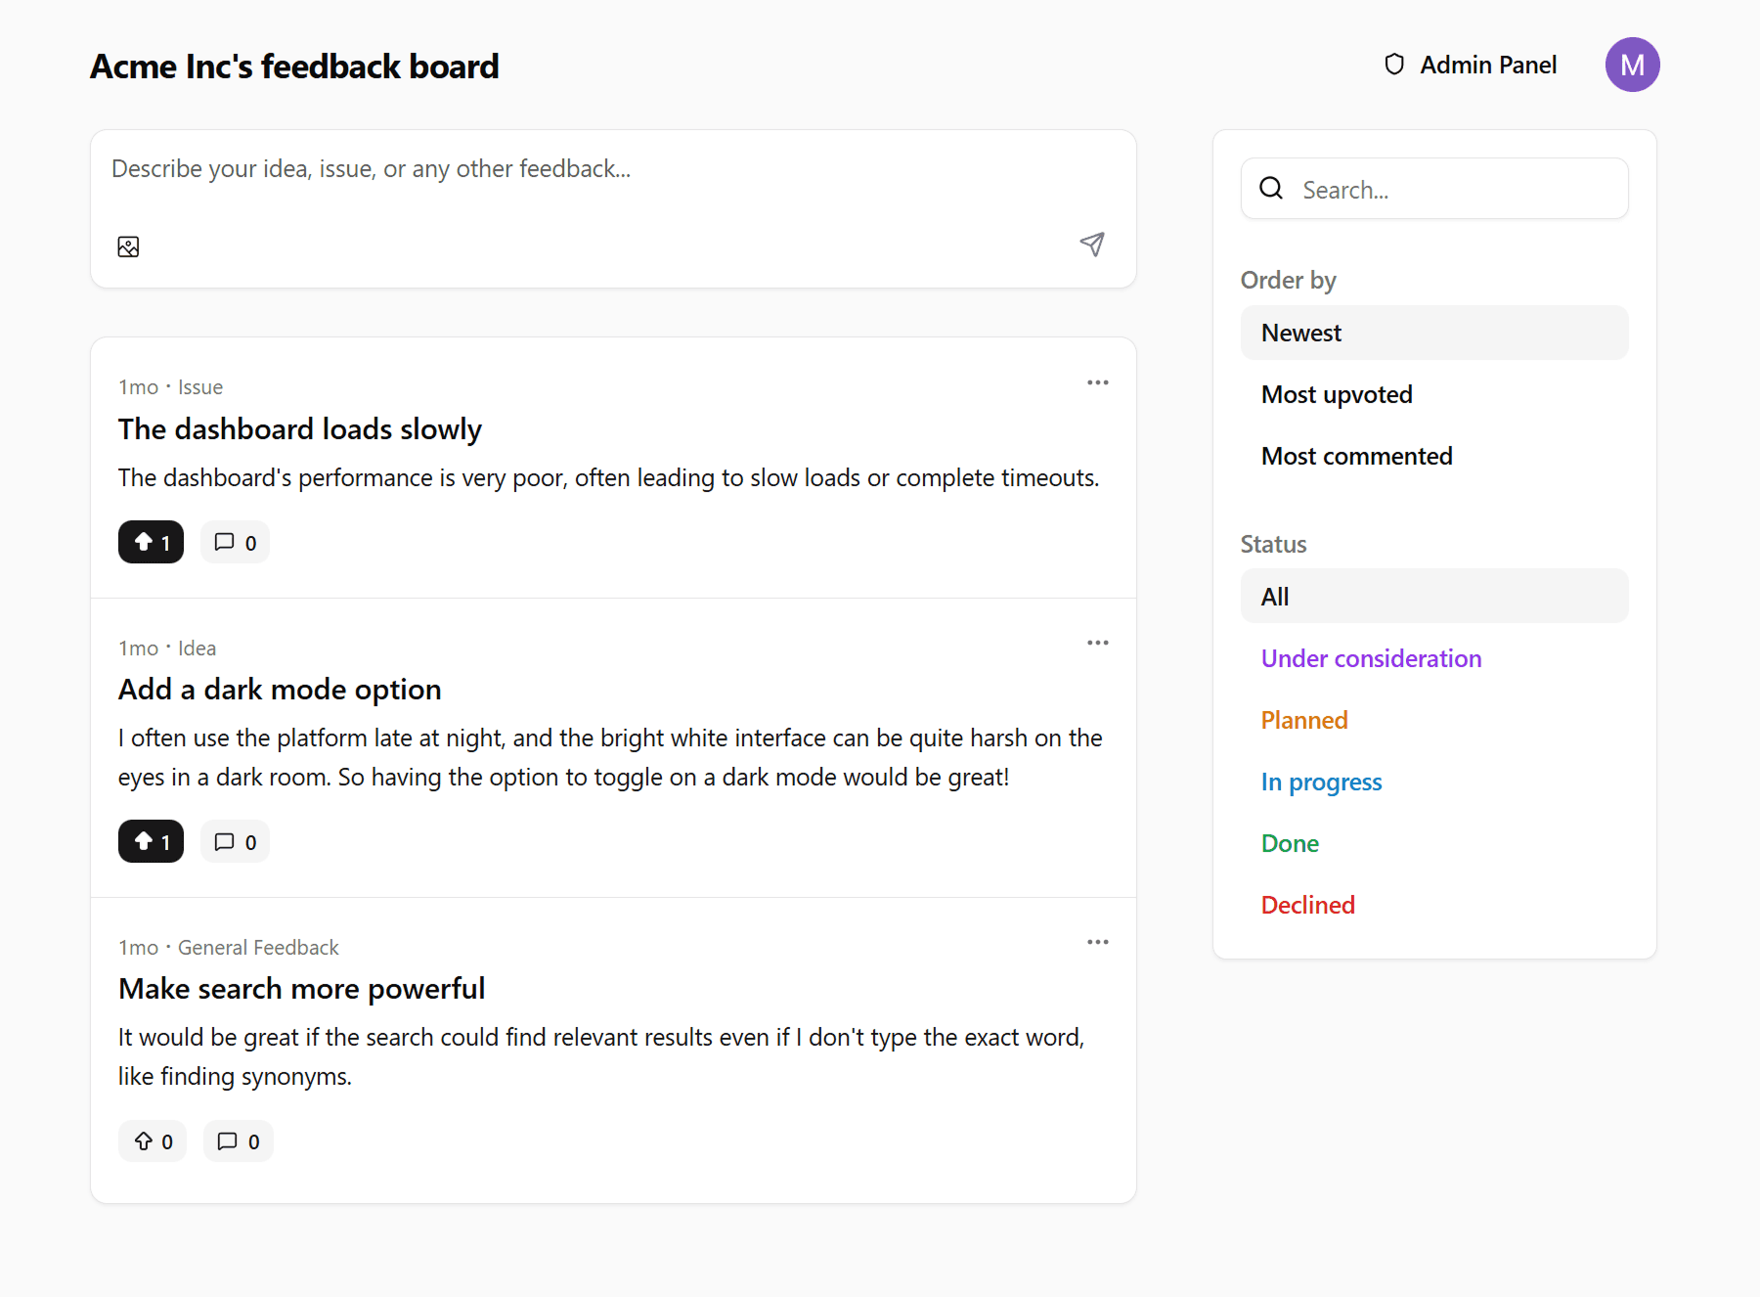Screen dimensions: 1760x1297
Task: Filter by Under consideration status
Action: pos(1371,658)
